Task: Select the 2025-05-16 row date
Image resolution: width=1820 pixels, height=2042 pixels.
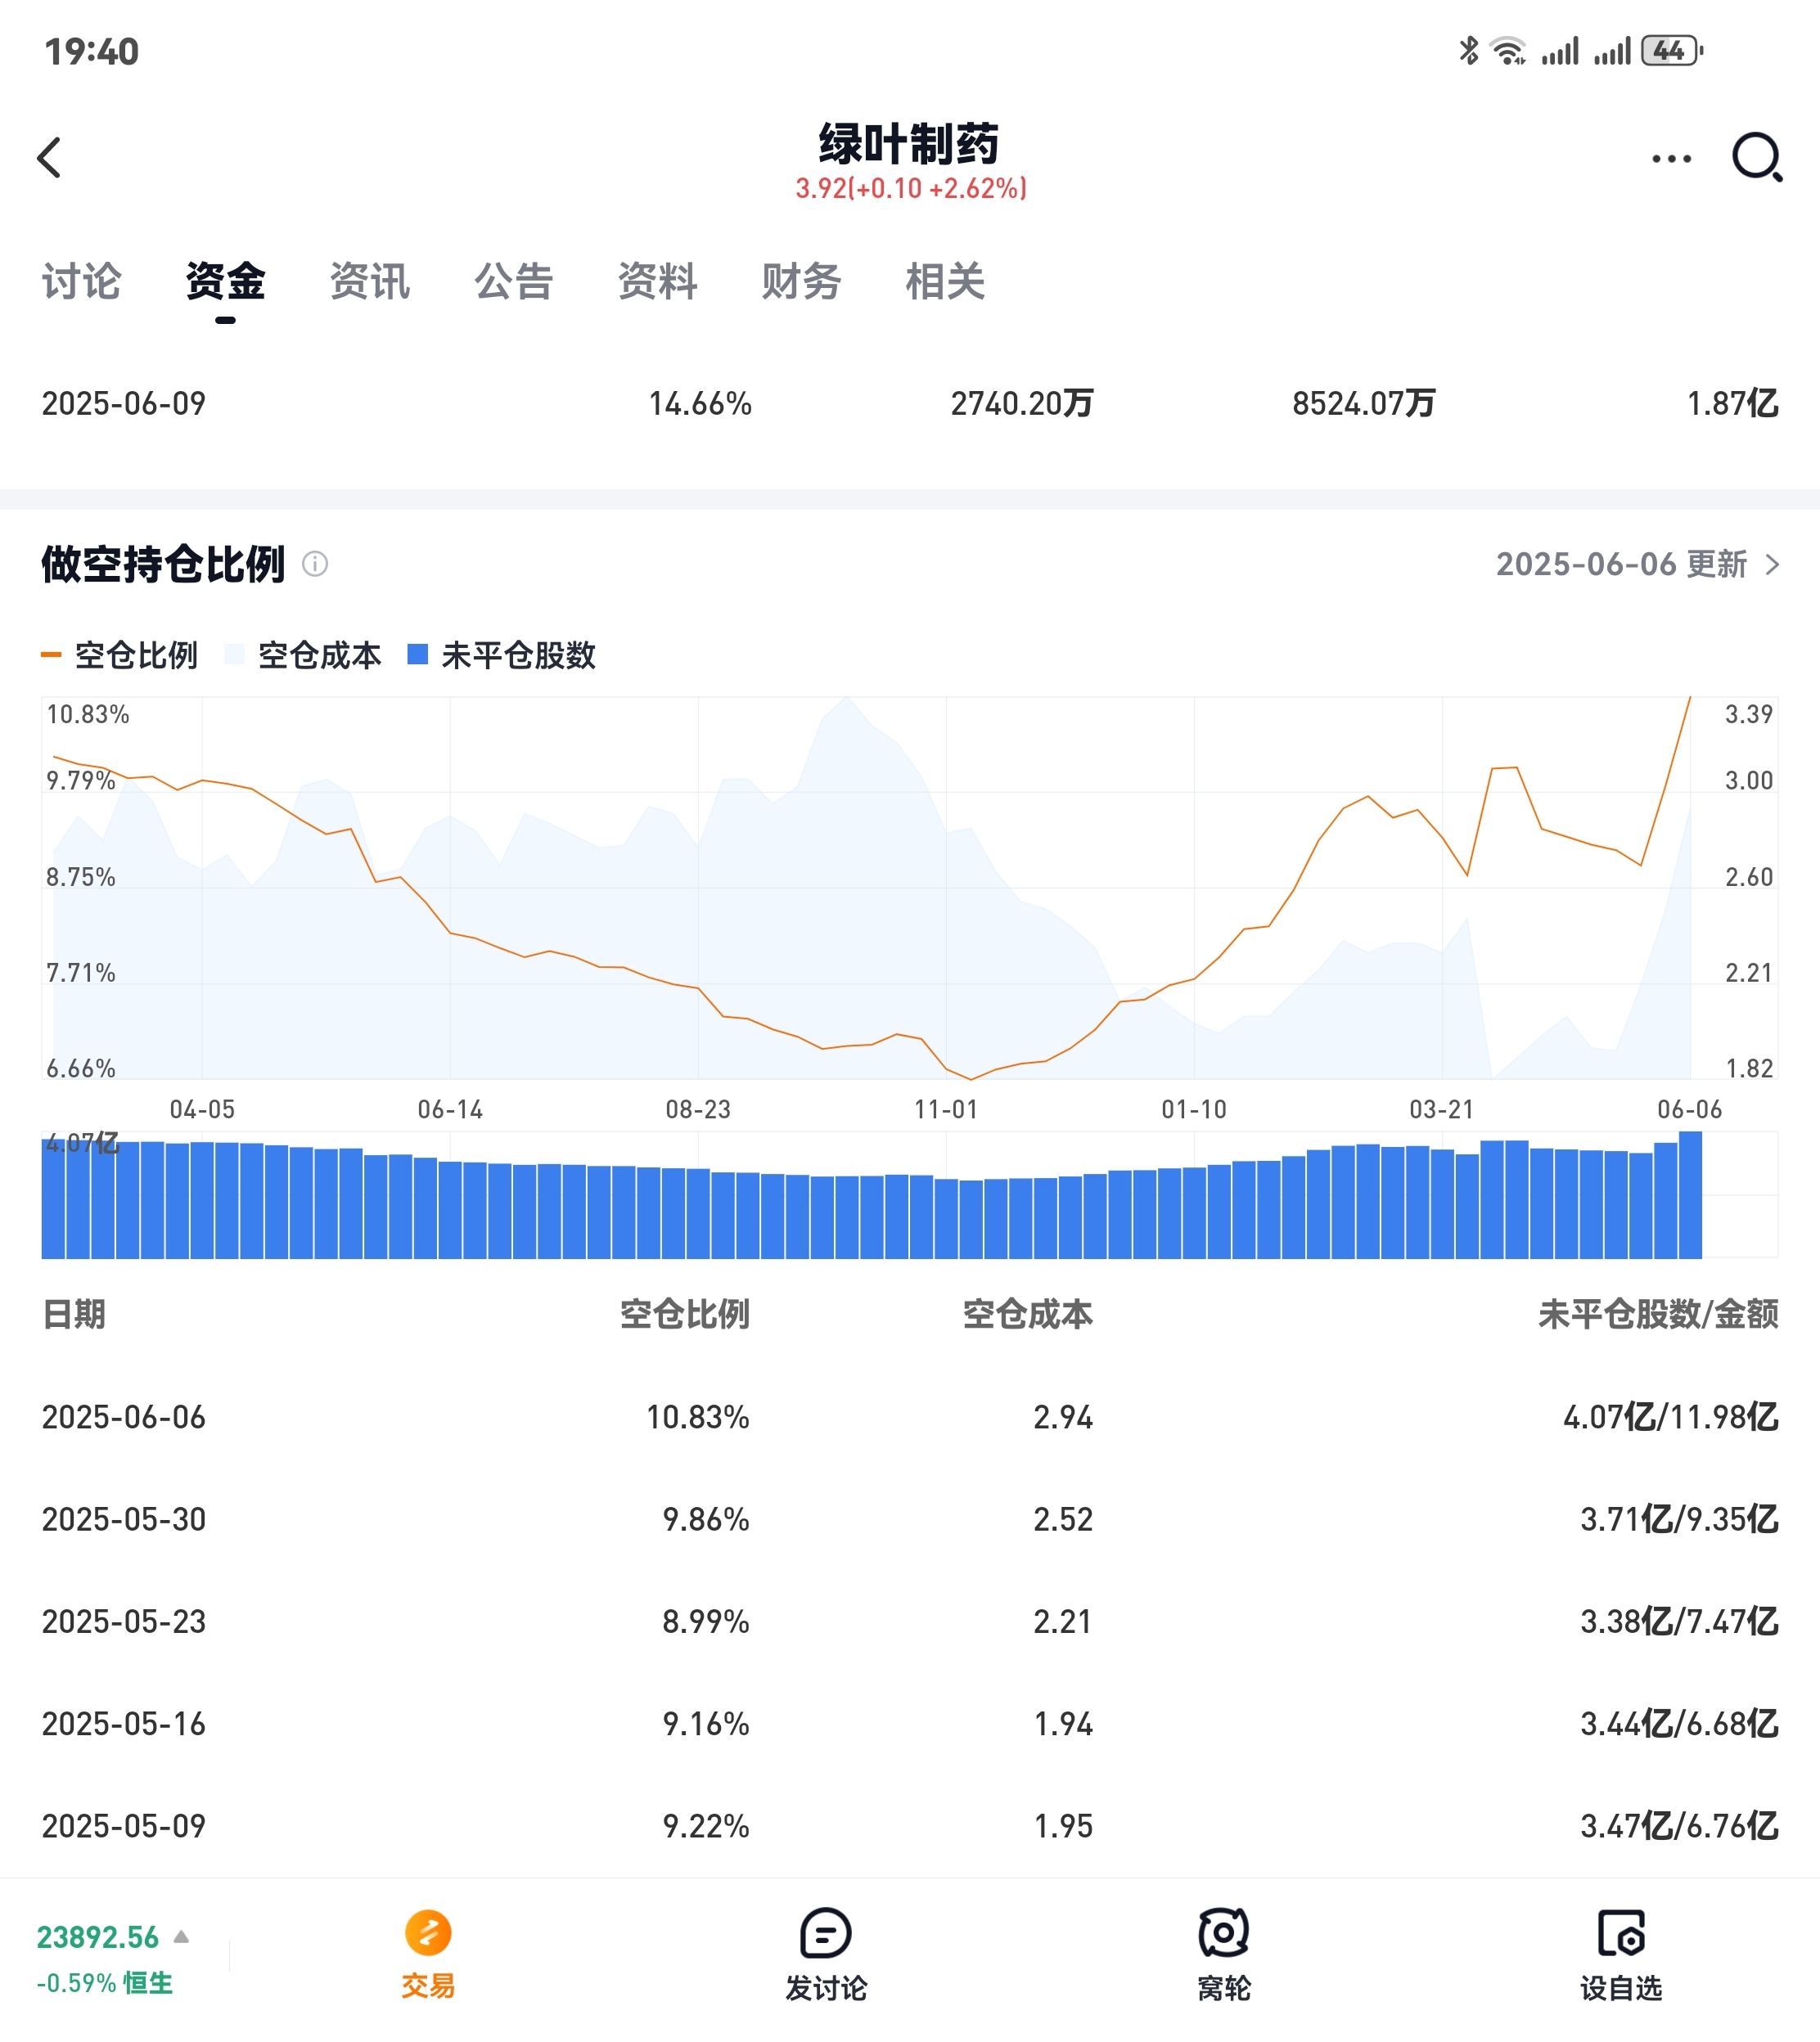Action: [124, 1724]
